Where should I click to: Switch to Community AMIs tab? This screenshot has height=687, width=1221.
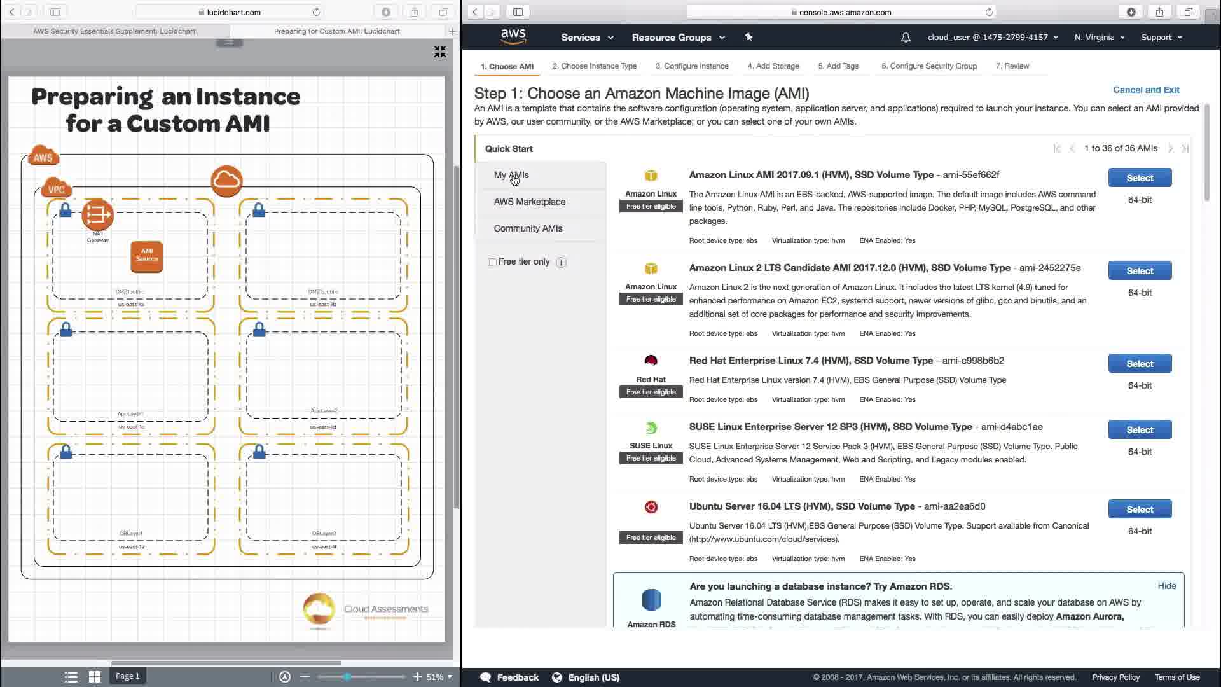pos(528,228)
